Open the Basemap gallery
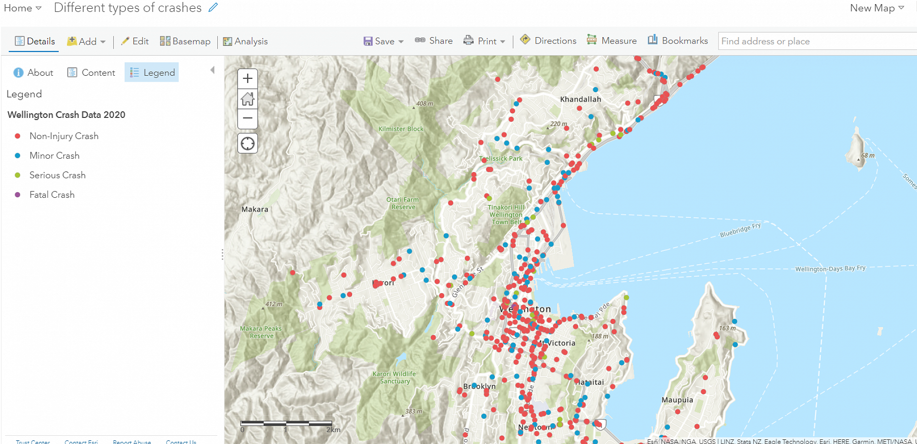The height and width of the screenshot is (444, 917). coord(185,41)
